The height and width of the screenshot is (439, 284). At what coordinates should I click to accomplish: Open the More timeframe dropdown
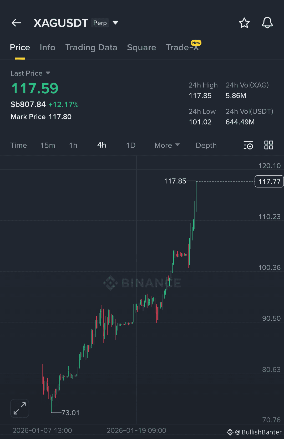[x=167, y=145]
